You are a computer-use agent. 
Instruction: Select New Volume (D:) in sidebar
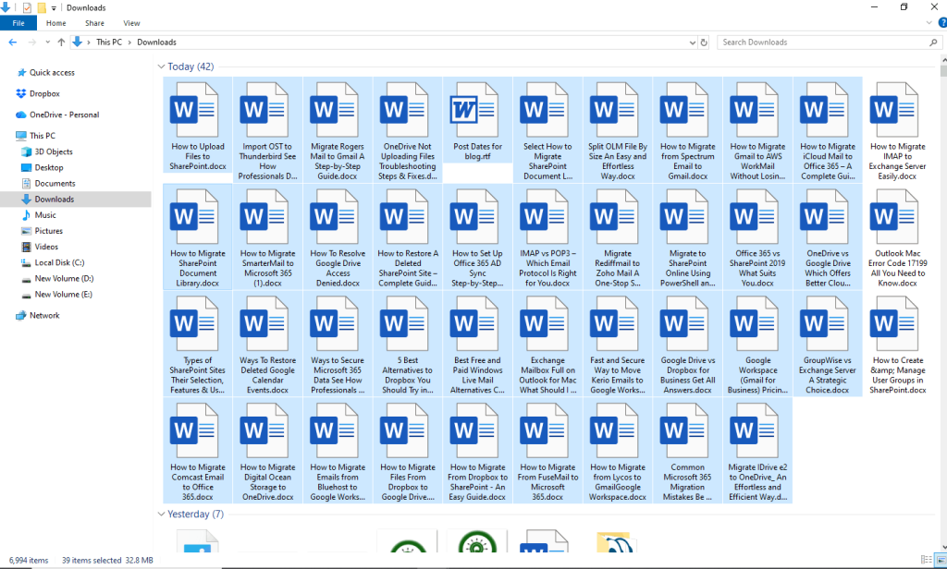point(64,279)
